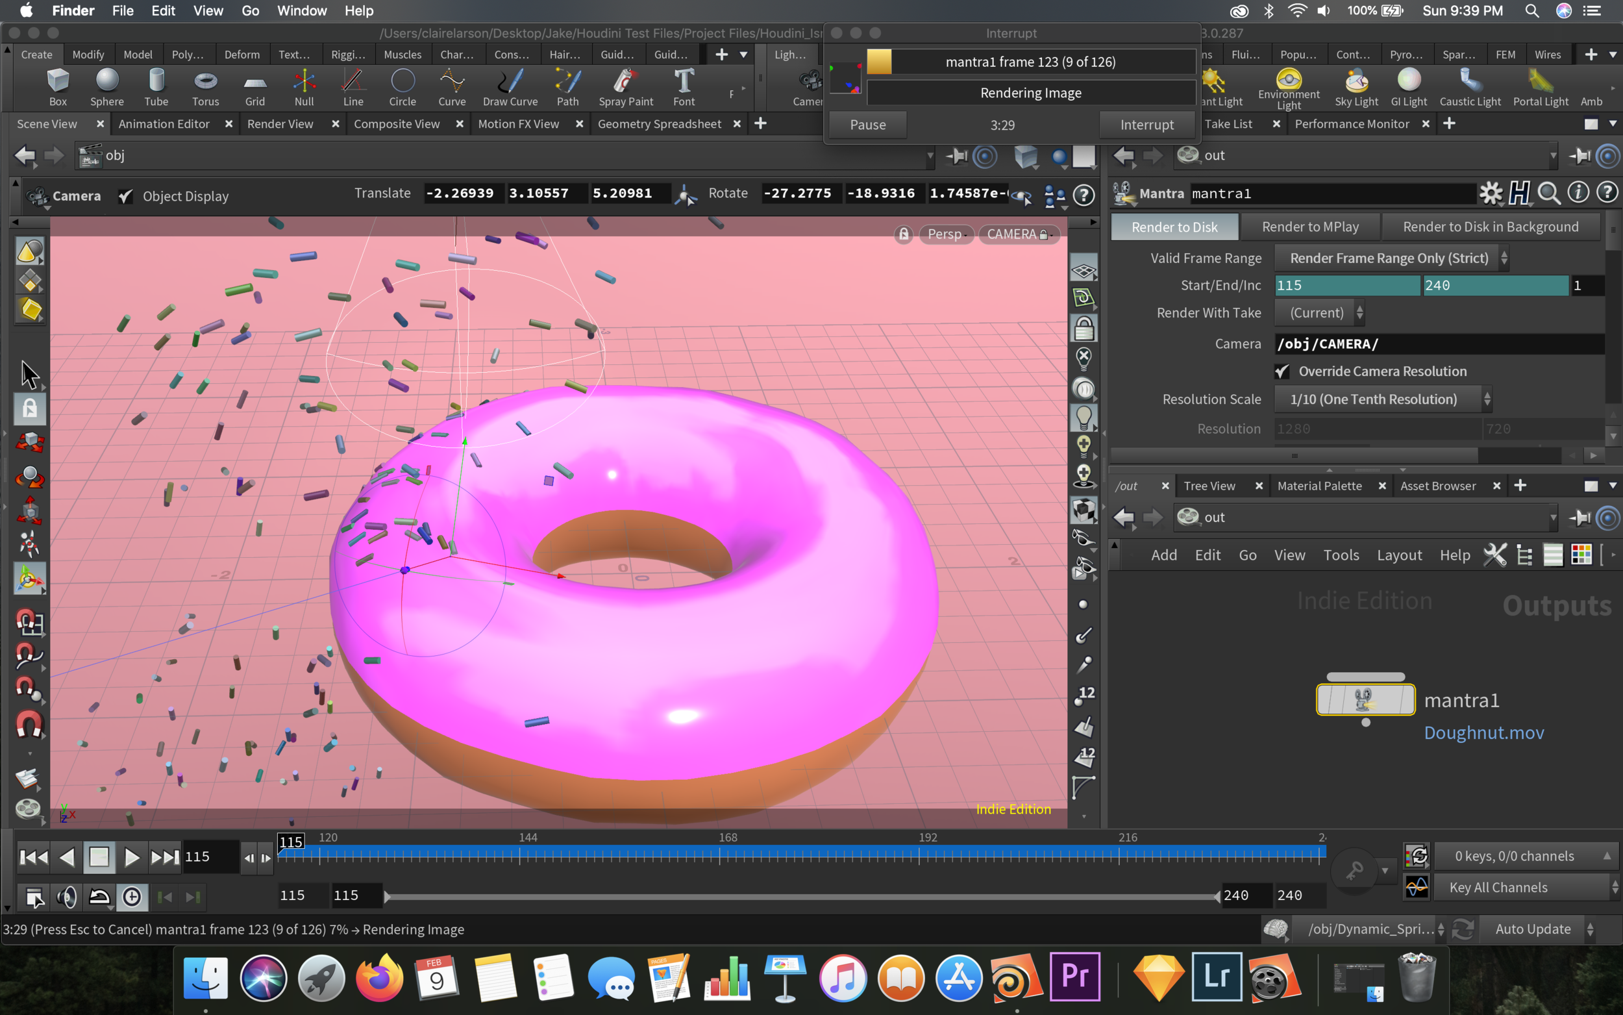Choose the Curve tool

click(452, 87)
